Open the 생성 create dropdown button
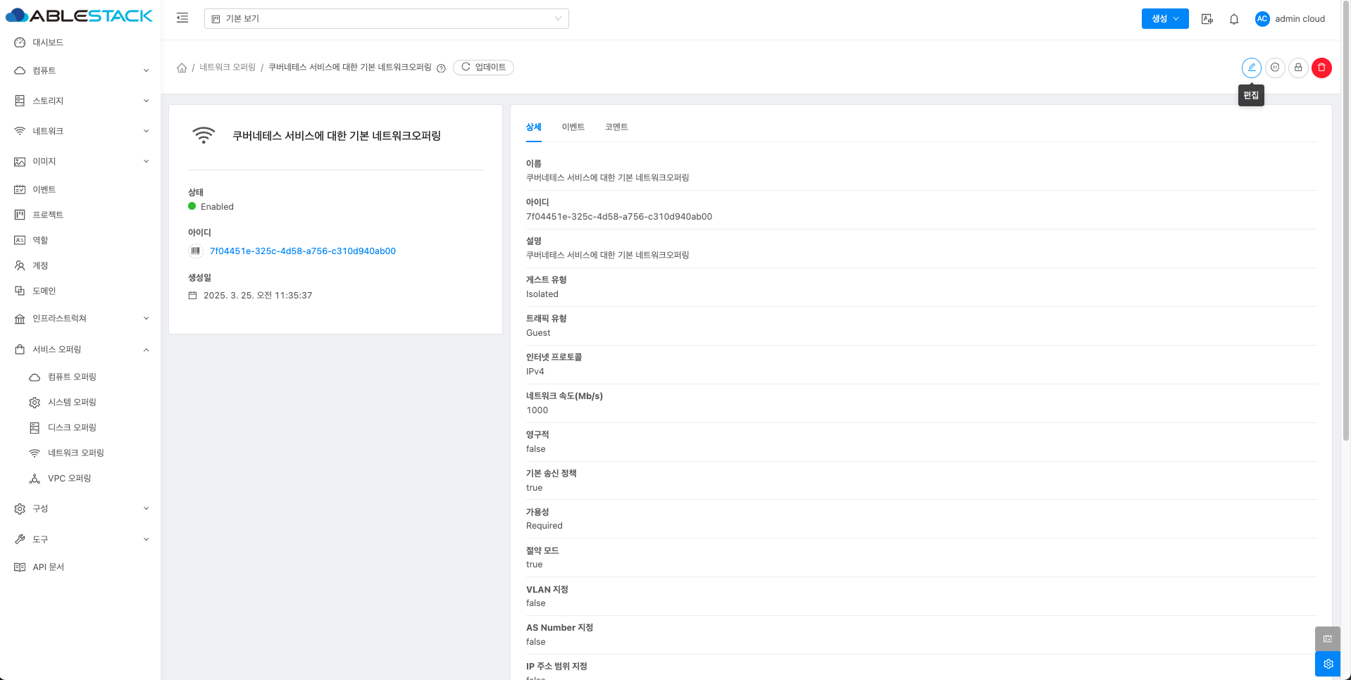The height and width of the screenshot is (680, 1351). click(x=1164, y=19)
